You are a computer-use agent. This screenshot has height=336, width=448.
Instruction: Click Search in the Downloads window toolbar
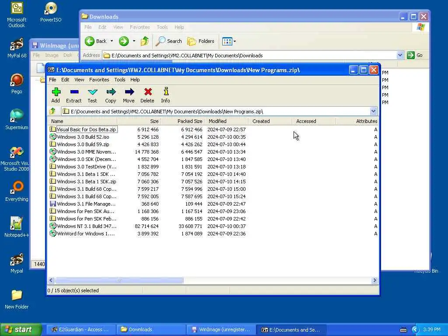tap(169, 41)
